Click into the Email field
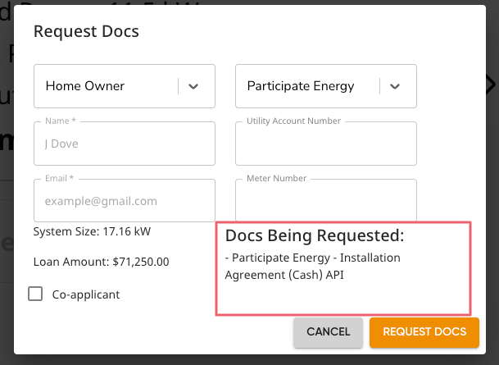 click(x=124, y=201)
